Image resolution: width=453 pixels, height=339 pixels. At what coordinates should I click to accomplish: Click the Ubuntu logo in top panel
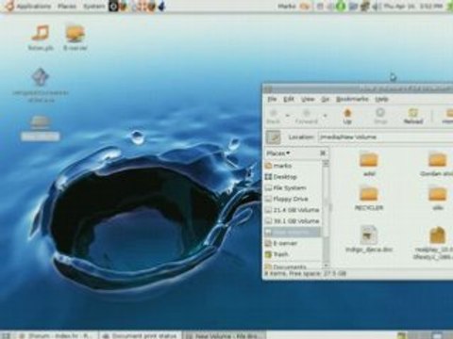(8, 7)
